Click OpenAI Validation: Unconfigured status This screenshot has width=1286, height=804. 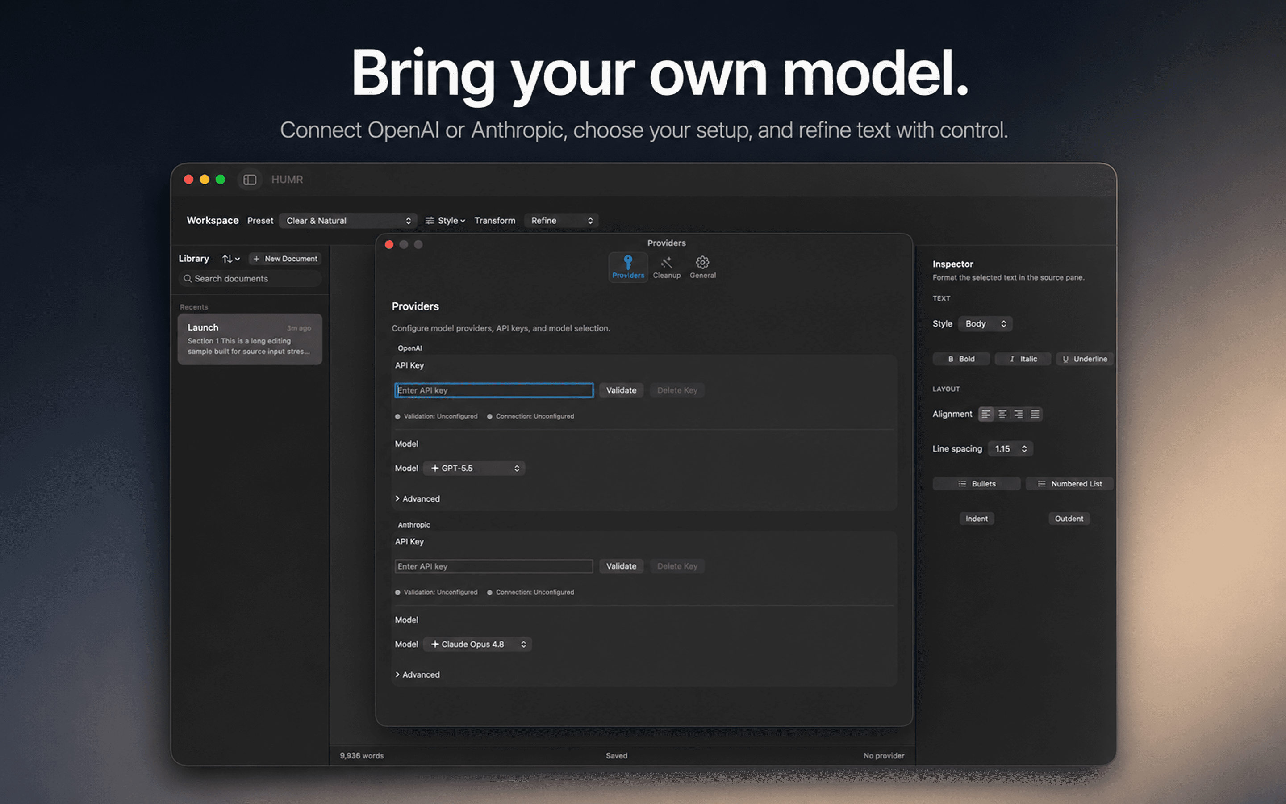tap(436, 416)
